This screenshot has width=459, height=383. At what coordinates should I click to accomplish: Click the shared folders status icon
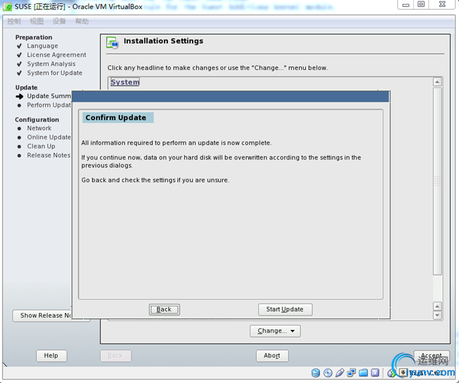(363, 373)
